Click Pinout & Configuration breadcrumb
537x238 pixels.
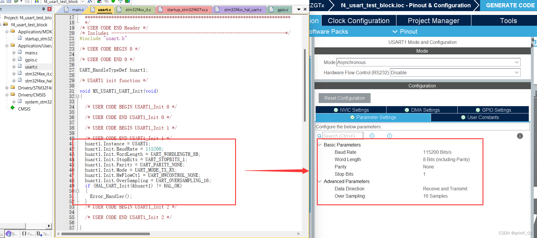pyautogui.click(x=406, y=5)
